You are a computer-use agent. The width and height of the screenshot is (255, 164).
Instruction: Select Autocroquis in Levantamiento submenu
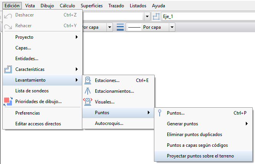[x=109, y=123]
